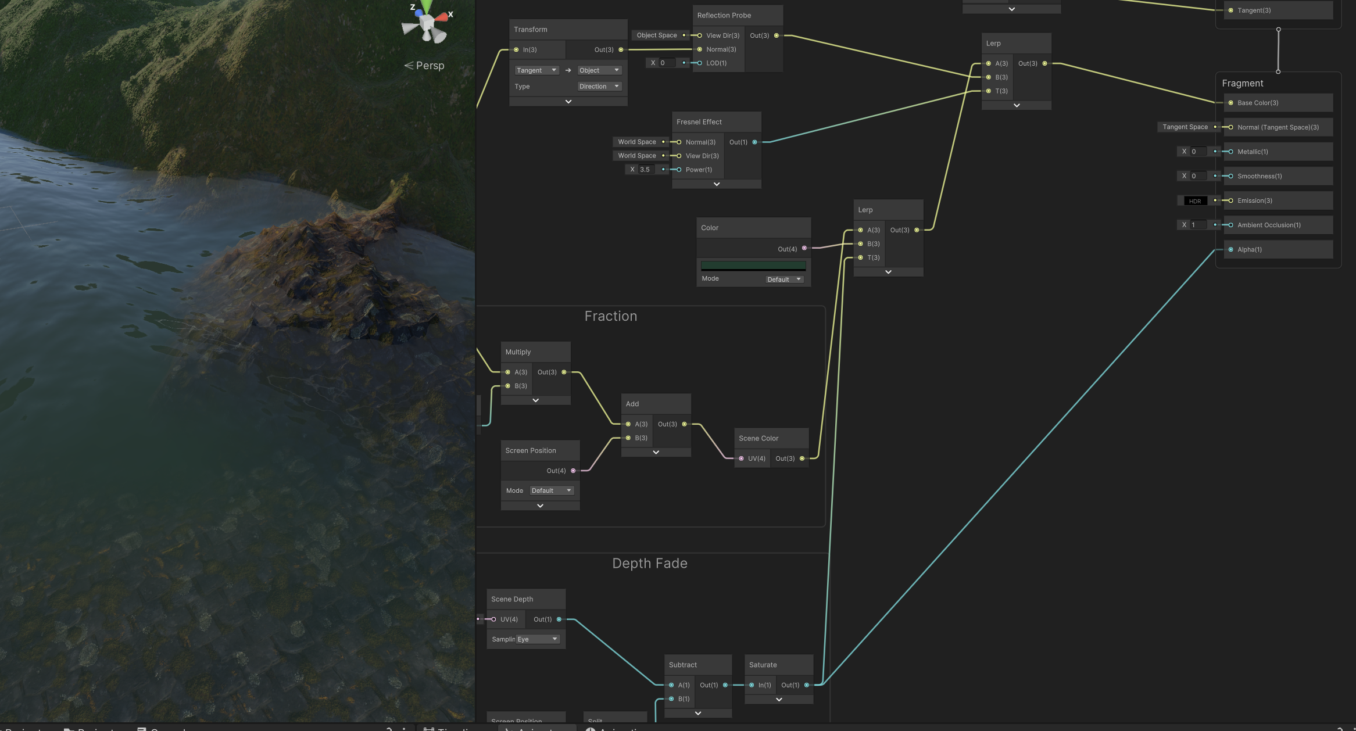Expand the top Lerp node chevron
This screenshot has height=731, width=1356.
(1016, 106)
